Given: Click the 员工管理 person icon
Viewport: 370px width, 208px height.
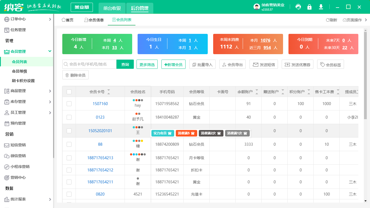Looking at the screenshot, I should pyautogui.click(x=7, y=113).
